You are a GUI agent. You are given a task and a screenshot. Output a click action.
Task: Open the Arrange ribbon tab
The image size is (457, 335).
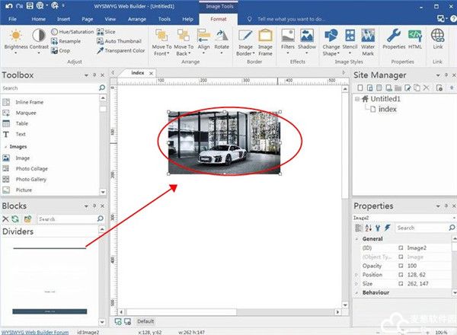coord(137,19)
